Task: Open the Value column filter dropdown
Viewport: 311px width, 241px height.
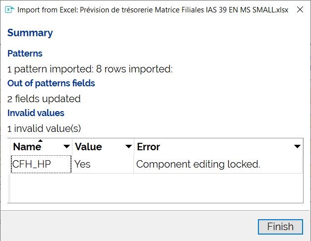Action: (x=128, y=147)
